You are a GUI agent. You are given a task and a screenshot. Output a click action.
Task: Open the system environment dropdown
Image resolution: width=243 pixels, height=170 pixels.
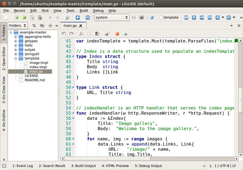coord(112,17)
